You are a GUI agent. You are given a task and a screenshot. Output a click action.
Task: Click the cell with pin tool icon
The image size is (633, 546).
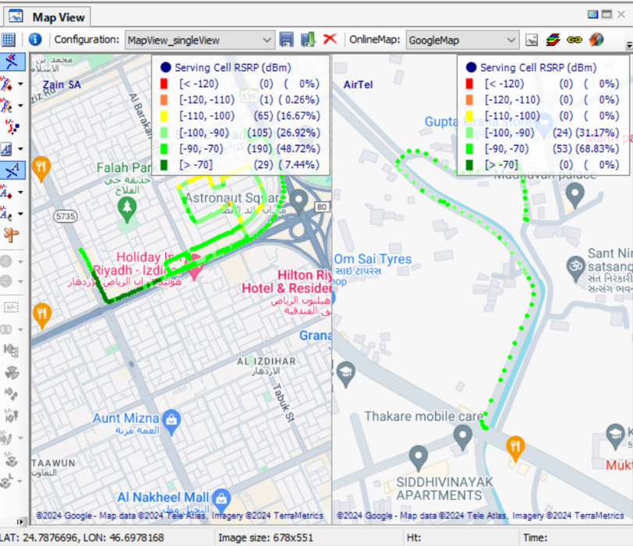11,415
